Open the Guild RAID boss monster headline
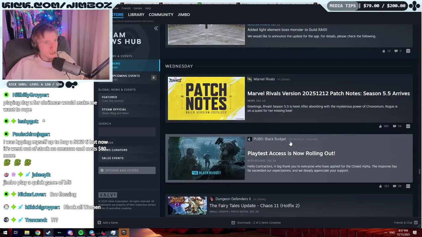The height and width of the screenshot is (237, 422). (x=287, y=30)
